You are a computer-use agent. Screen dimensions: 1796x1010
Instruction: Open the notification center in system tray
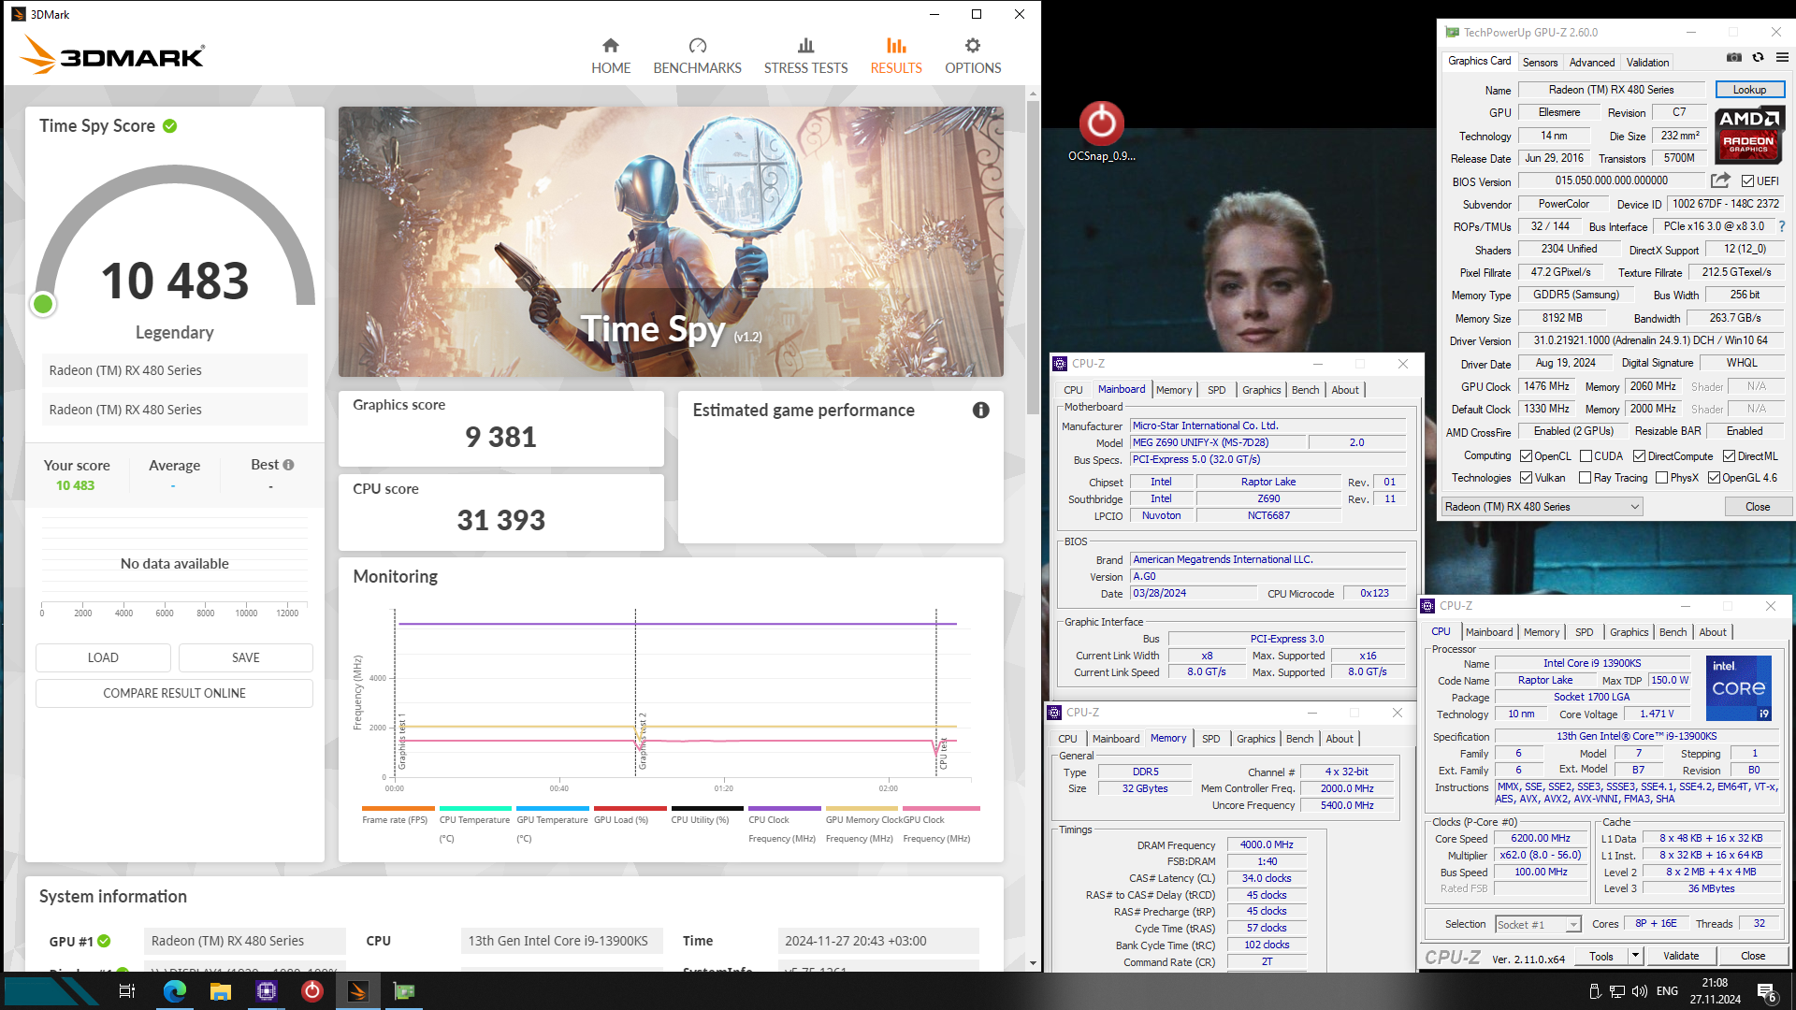click(1767, 992)
